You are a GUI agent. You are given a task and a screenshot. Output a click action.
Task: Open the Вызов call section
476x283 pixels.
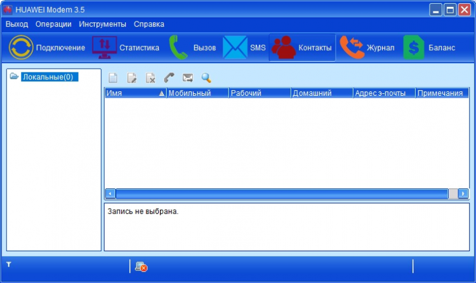pos(192,48)
